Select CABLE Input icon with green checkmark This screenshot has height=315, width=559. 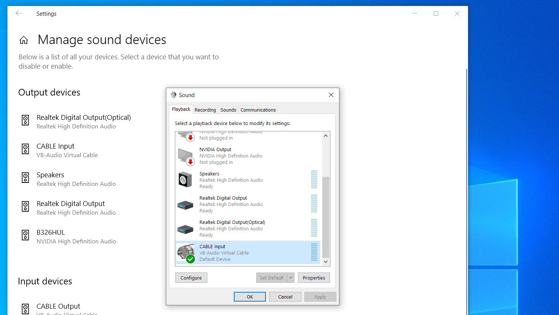click(x=186, y=253)
